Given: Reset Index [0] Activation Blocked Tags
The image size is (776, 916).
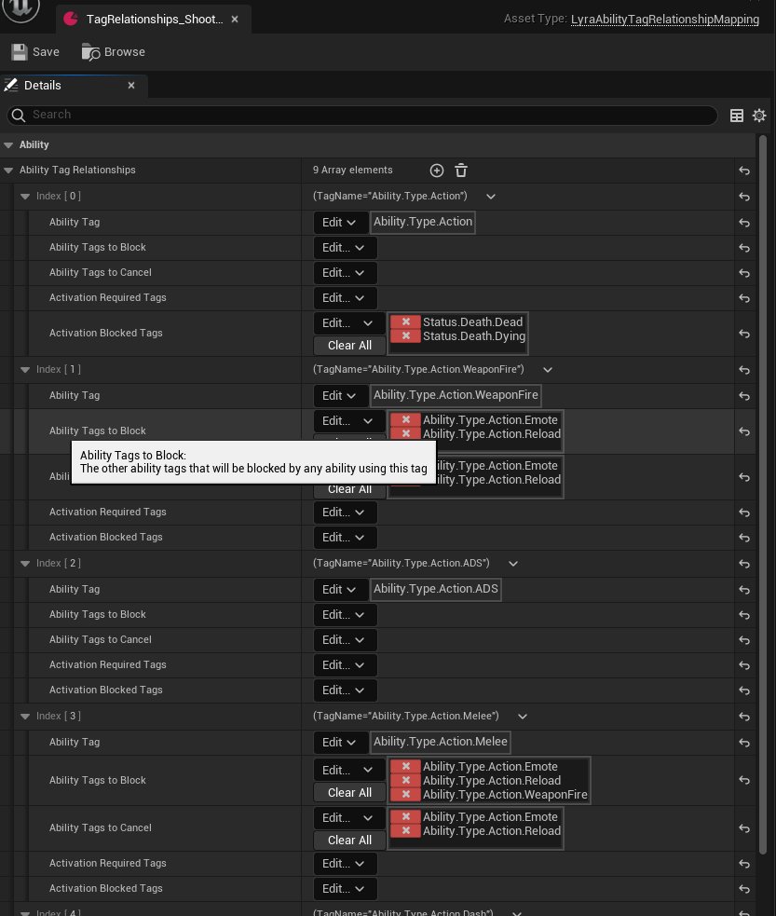Looking at the screenshot, I should [x=744, y=334].
